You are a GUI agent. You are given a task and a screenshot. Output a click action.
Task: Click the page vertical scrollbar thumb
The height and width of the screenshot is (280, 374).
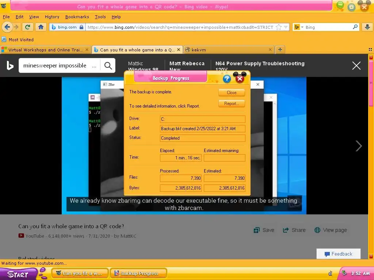coord(371,83)
